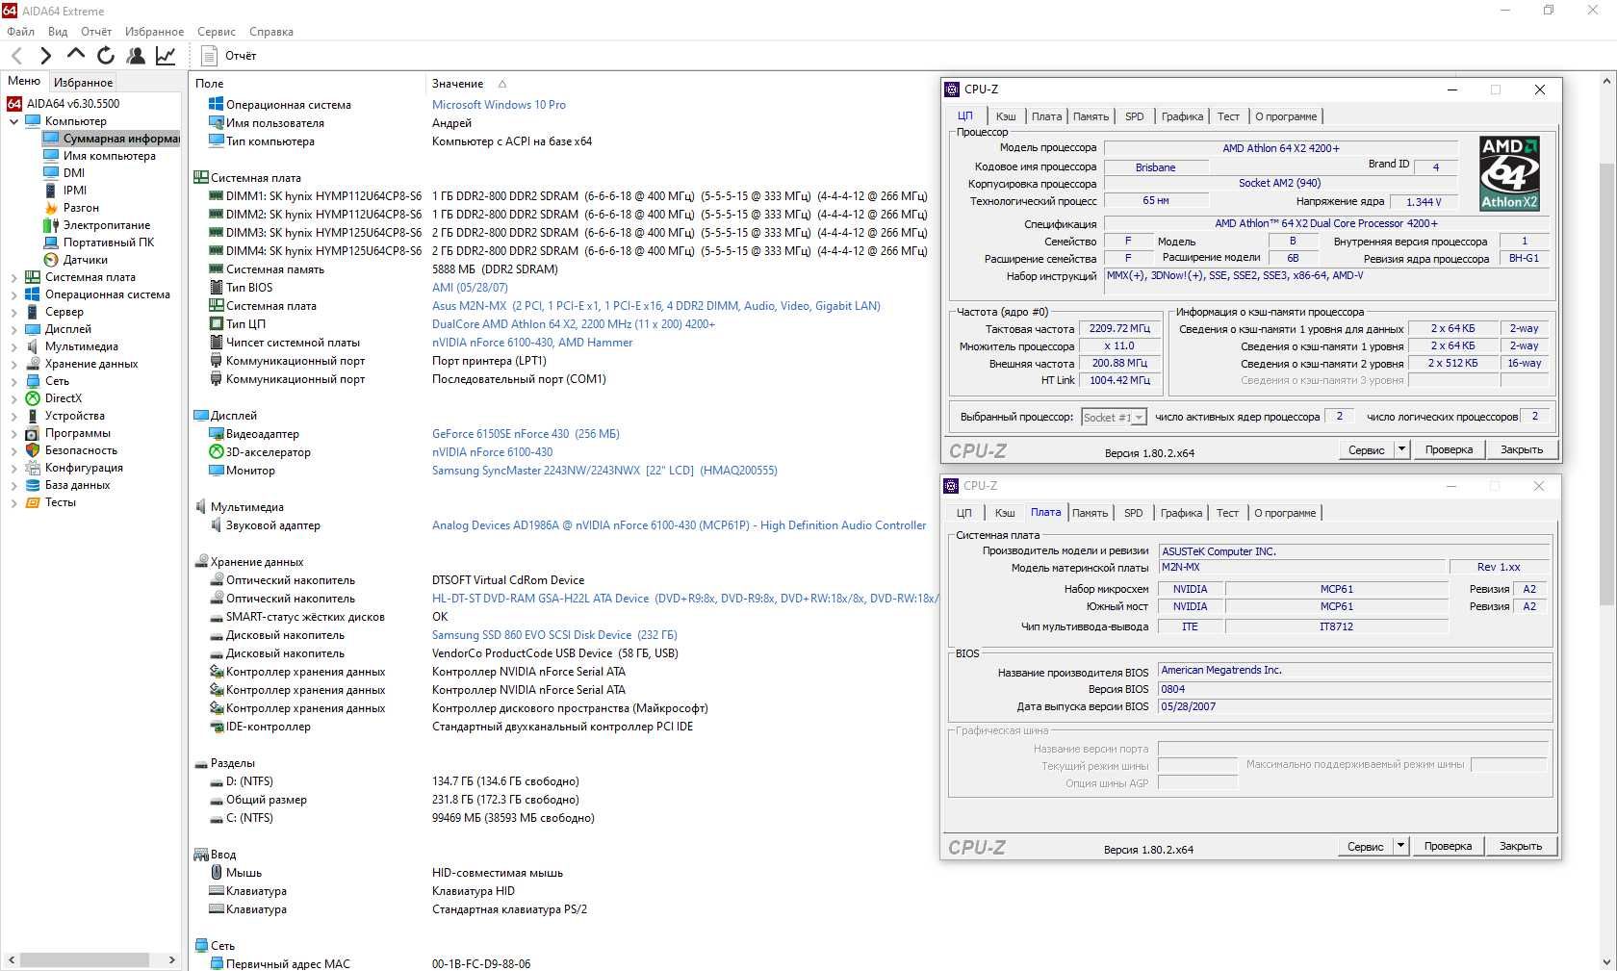This screenshot has height=971, width=1617.
Task: Select Электропитание tree item
Action: (x=107, y=225)
